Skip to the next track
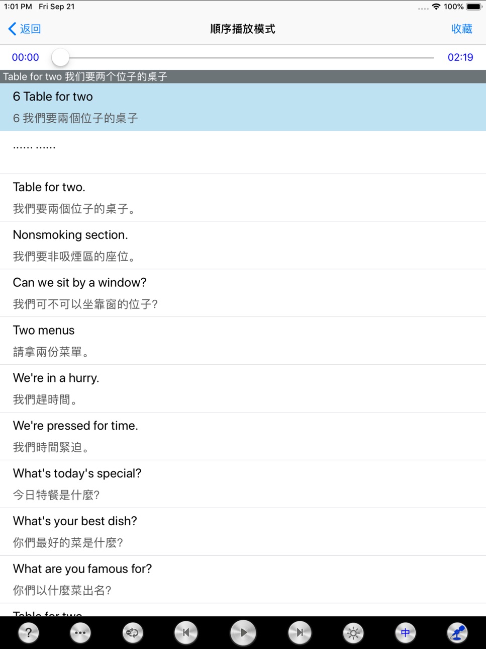The image size is (486, 649). click(x=300, y=632)
